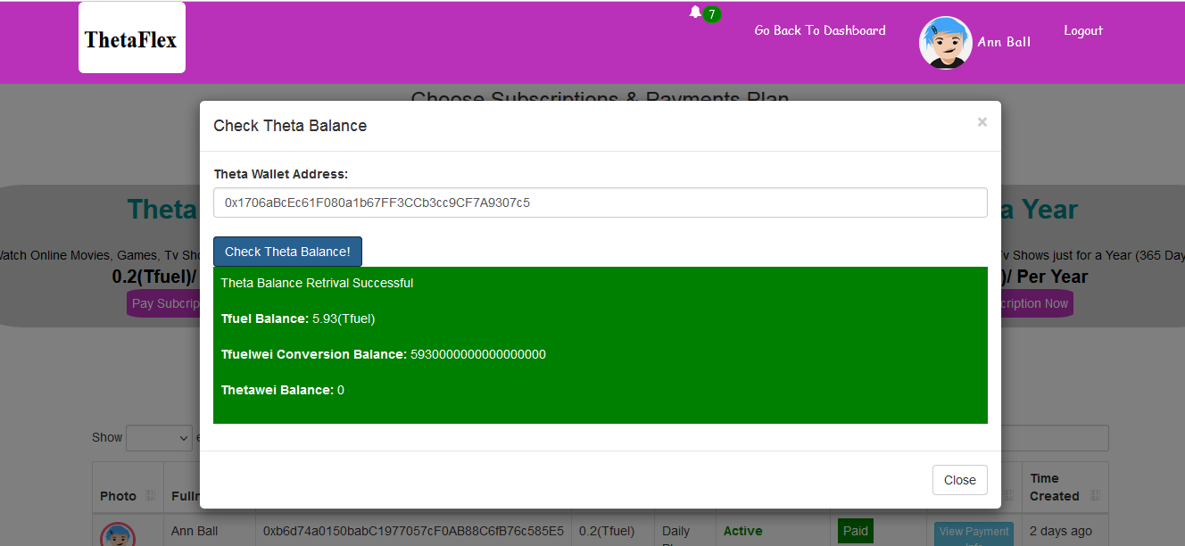Screen dimensions: 1185x546
Task: Sort table by Time Created column
Action: pos(1065,487)
